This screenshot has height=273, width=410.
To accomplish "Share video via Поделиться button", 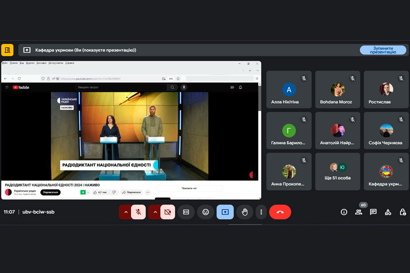I will (x=132, y=192).
